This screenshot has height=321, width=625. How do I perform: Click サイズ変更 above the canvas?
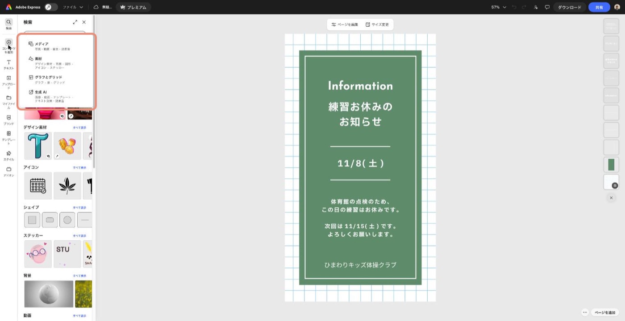click(377, 25)
